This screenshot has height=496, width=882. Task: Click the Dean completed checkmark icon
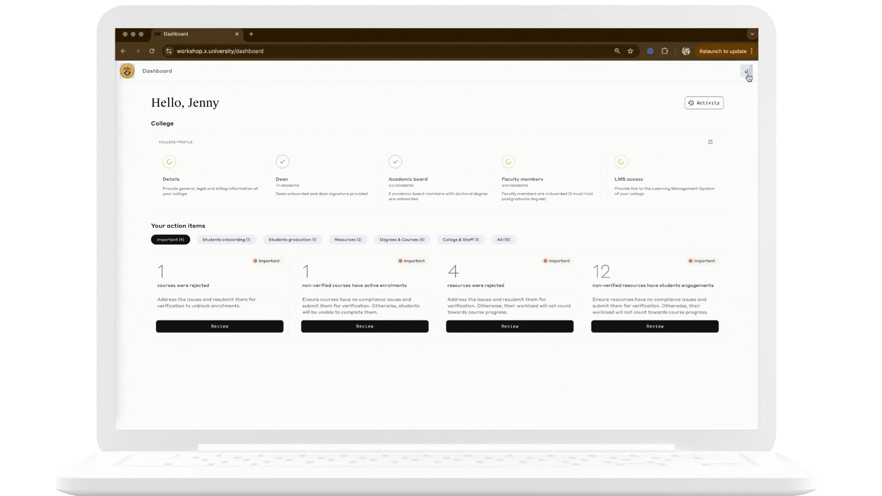[282, 162]
